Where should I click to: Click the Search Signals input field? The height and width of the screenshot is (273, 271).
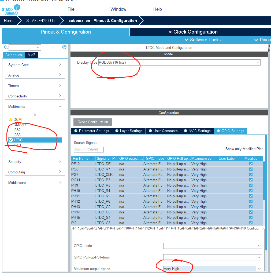click(x=89, y=150)
